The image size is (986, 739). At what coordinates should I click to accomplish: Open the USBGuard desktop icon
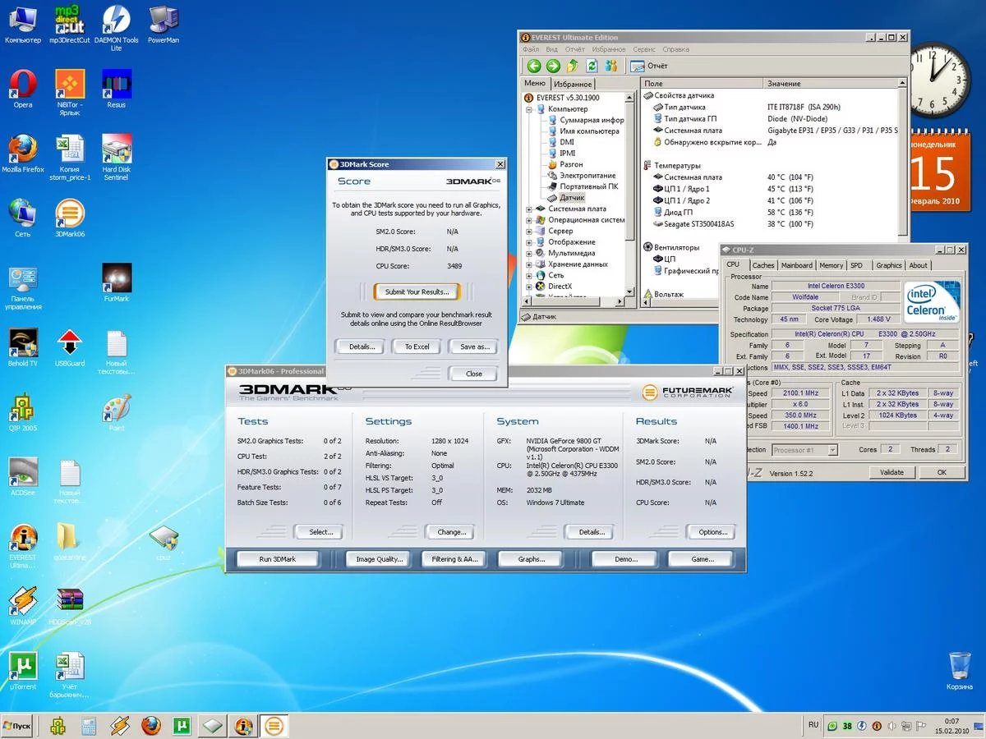(x=70, y=348)
